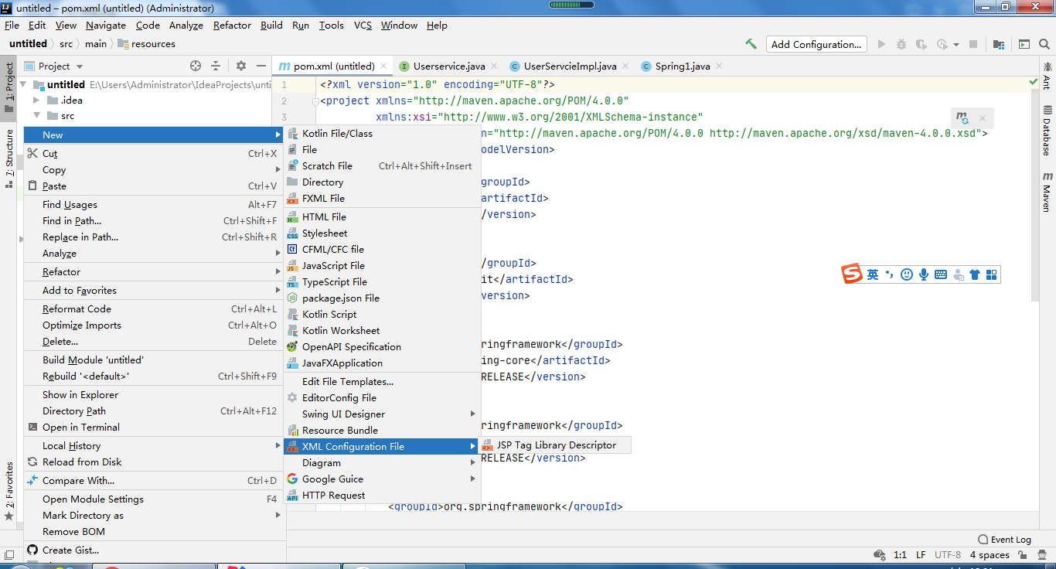The height and width of the screenshot is (569, 1056).
Task: Open the Maven tool window tab
Action: click(1047, 193)
